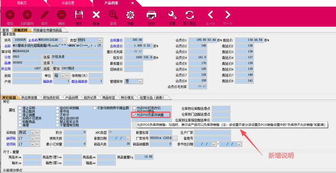The image size is (336, 173).
Task: Click 选择 button in the 供应商 row
Action: pos(47,69)
